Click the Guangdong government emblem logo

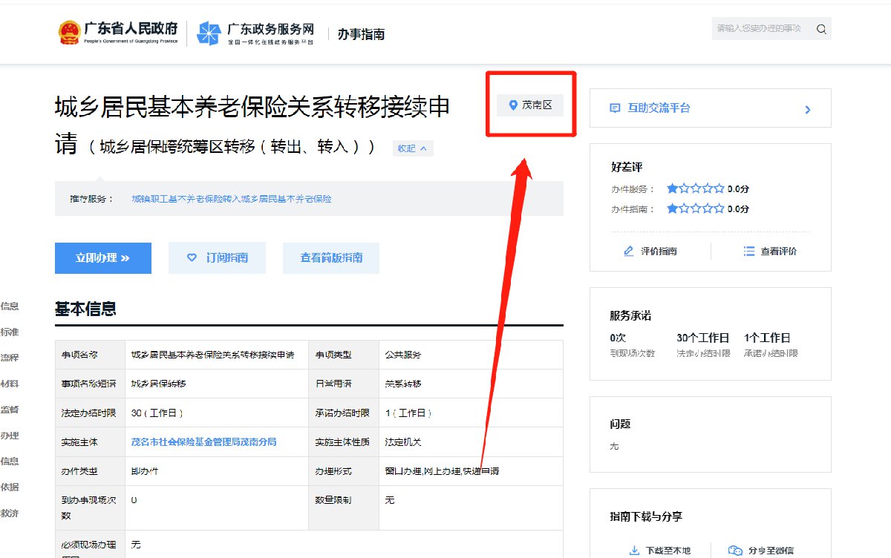pyautogui.click(x=69, y=33)
